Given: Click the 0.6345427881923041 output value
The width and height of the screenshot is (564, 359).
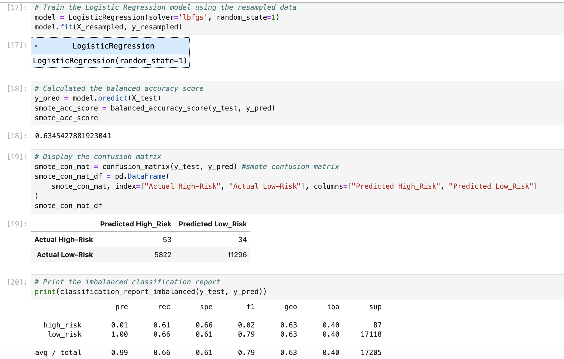Looking at the screenshot, I should click(73, 136).
